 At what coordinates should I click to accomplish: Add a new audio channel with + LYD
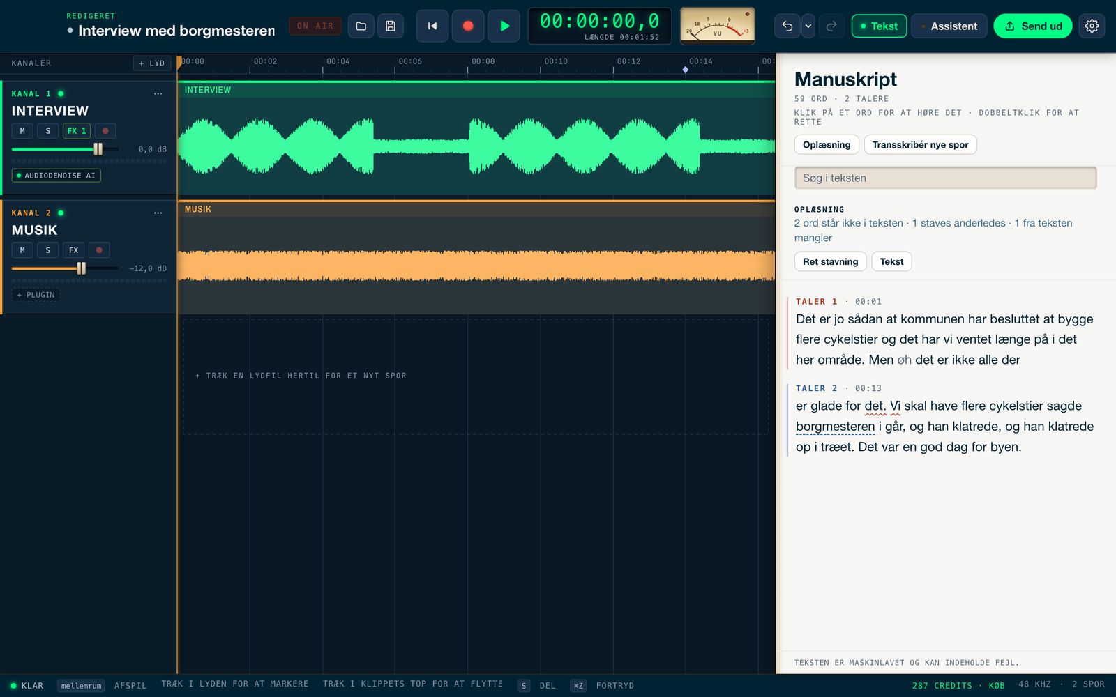pos(152,63)
